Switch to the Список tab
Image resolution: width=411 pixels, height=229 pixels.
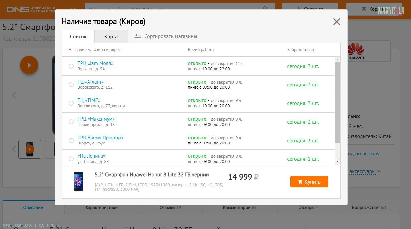point(78,37)
